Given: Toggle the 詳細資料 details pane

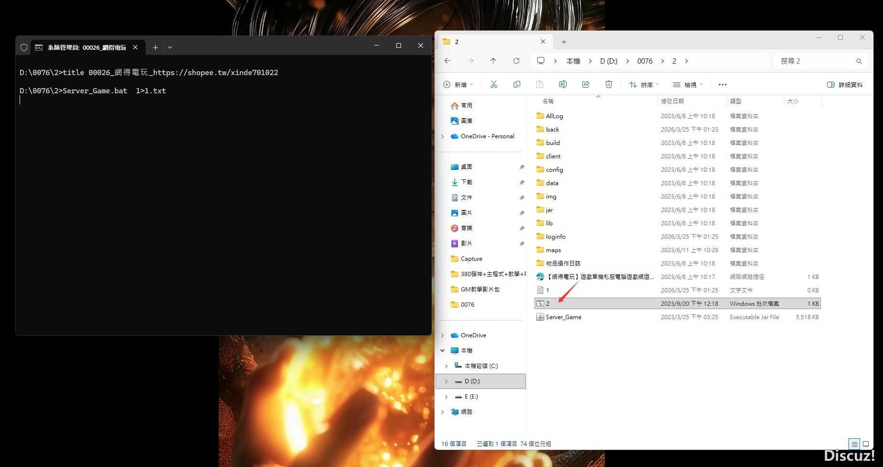Looking at the screenshot, I should (845, 85).
